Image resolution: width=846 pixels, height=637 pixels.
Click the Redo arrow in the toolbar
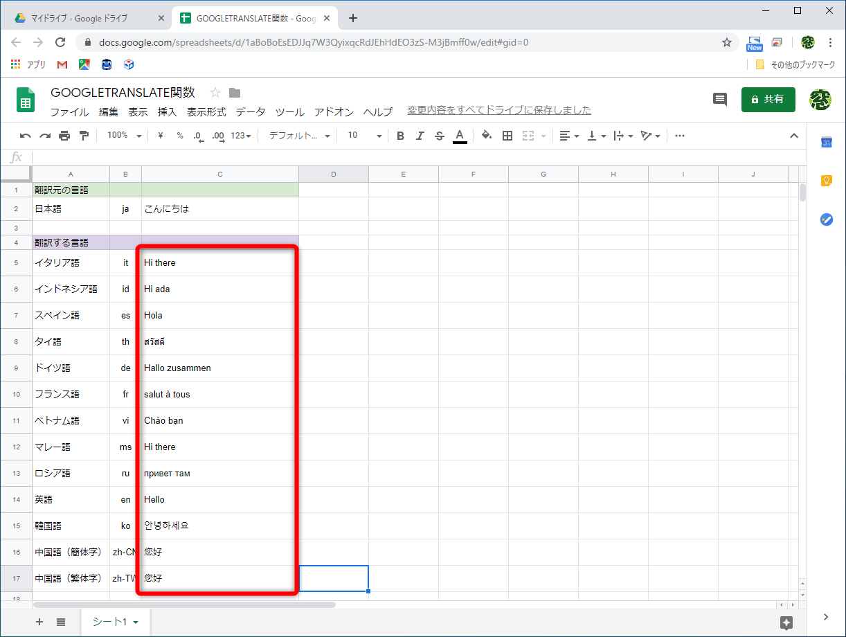(x=45, y=136)
